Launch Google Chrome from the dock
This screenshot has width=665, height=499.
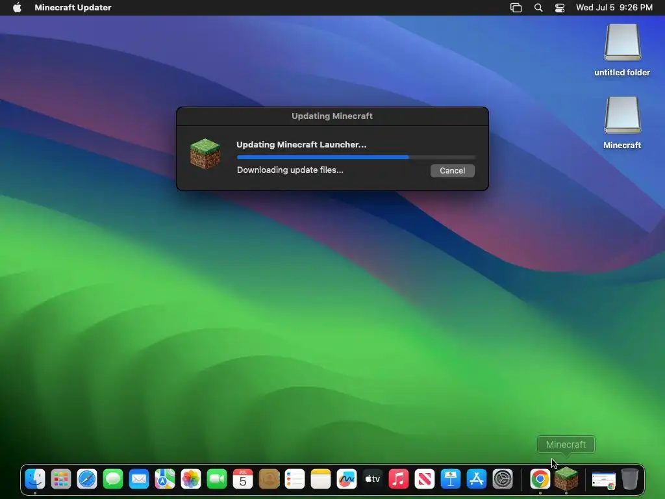(x=540, y=480)
